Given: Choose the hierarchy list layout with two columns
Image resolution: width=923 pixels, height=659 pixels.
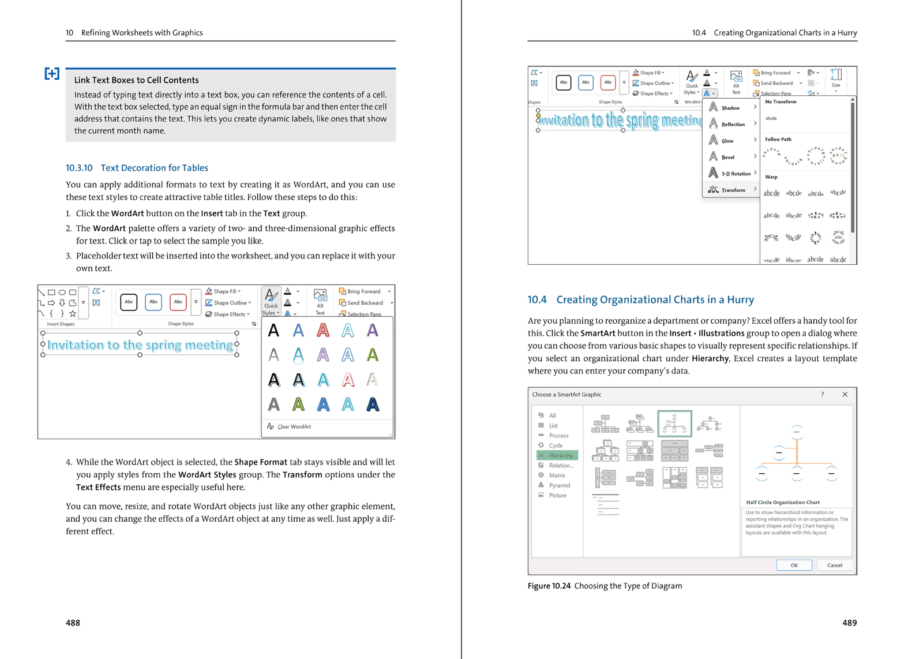Looking at the screenshot, I should [710, 478].
